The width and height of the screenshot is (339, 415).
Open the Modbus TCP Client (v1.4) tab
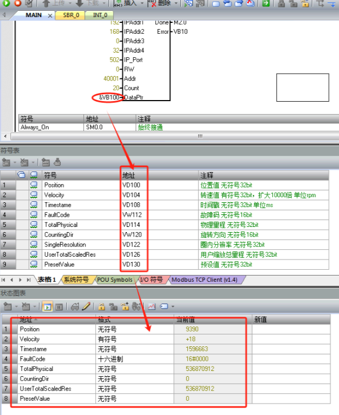click(x=204, y=280)
